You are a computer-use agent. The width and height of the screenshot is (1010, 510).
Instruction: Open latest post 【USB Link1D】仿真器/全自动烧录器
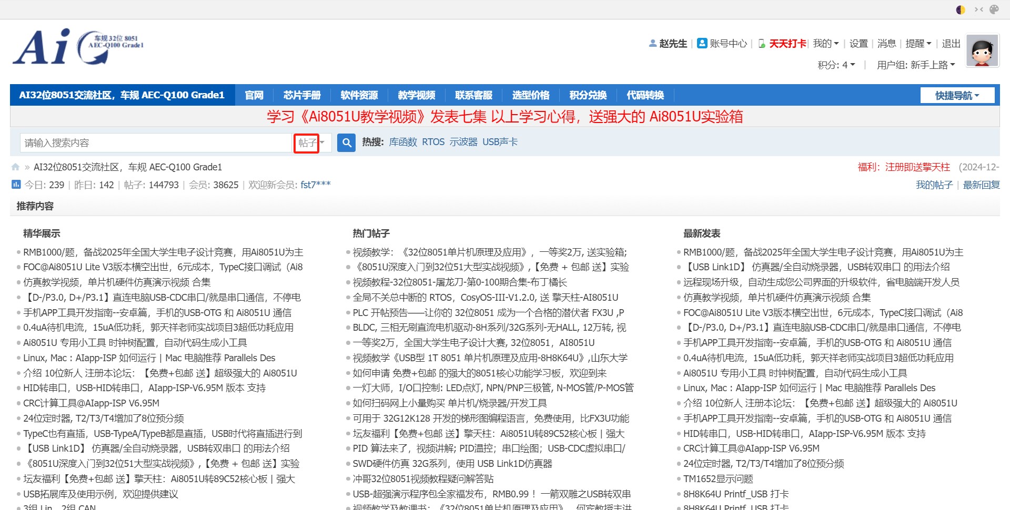(x=816, y=267)
